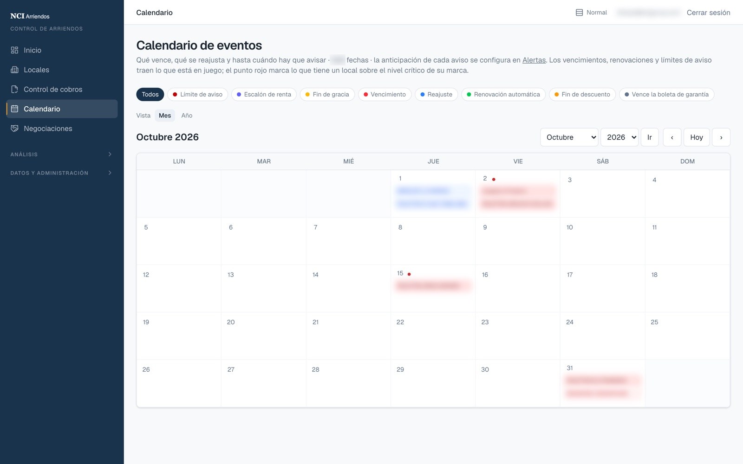Open Inicio from the sidebar
Image resolution: width=743 pixels, height=464 pixels.
[62, 50]
